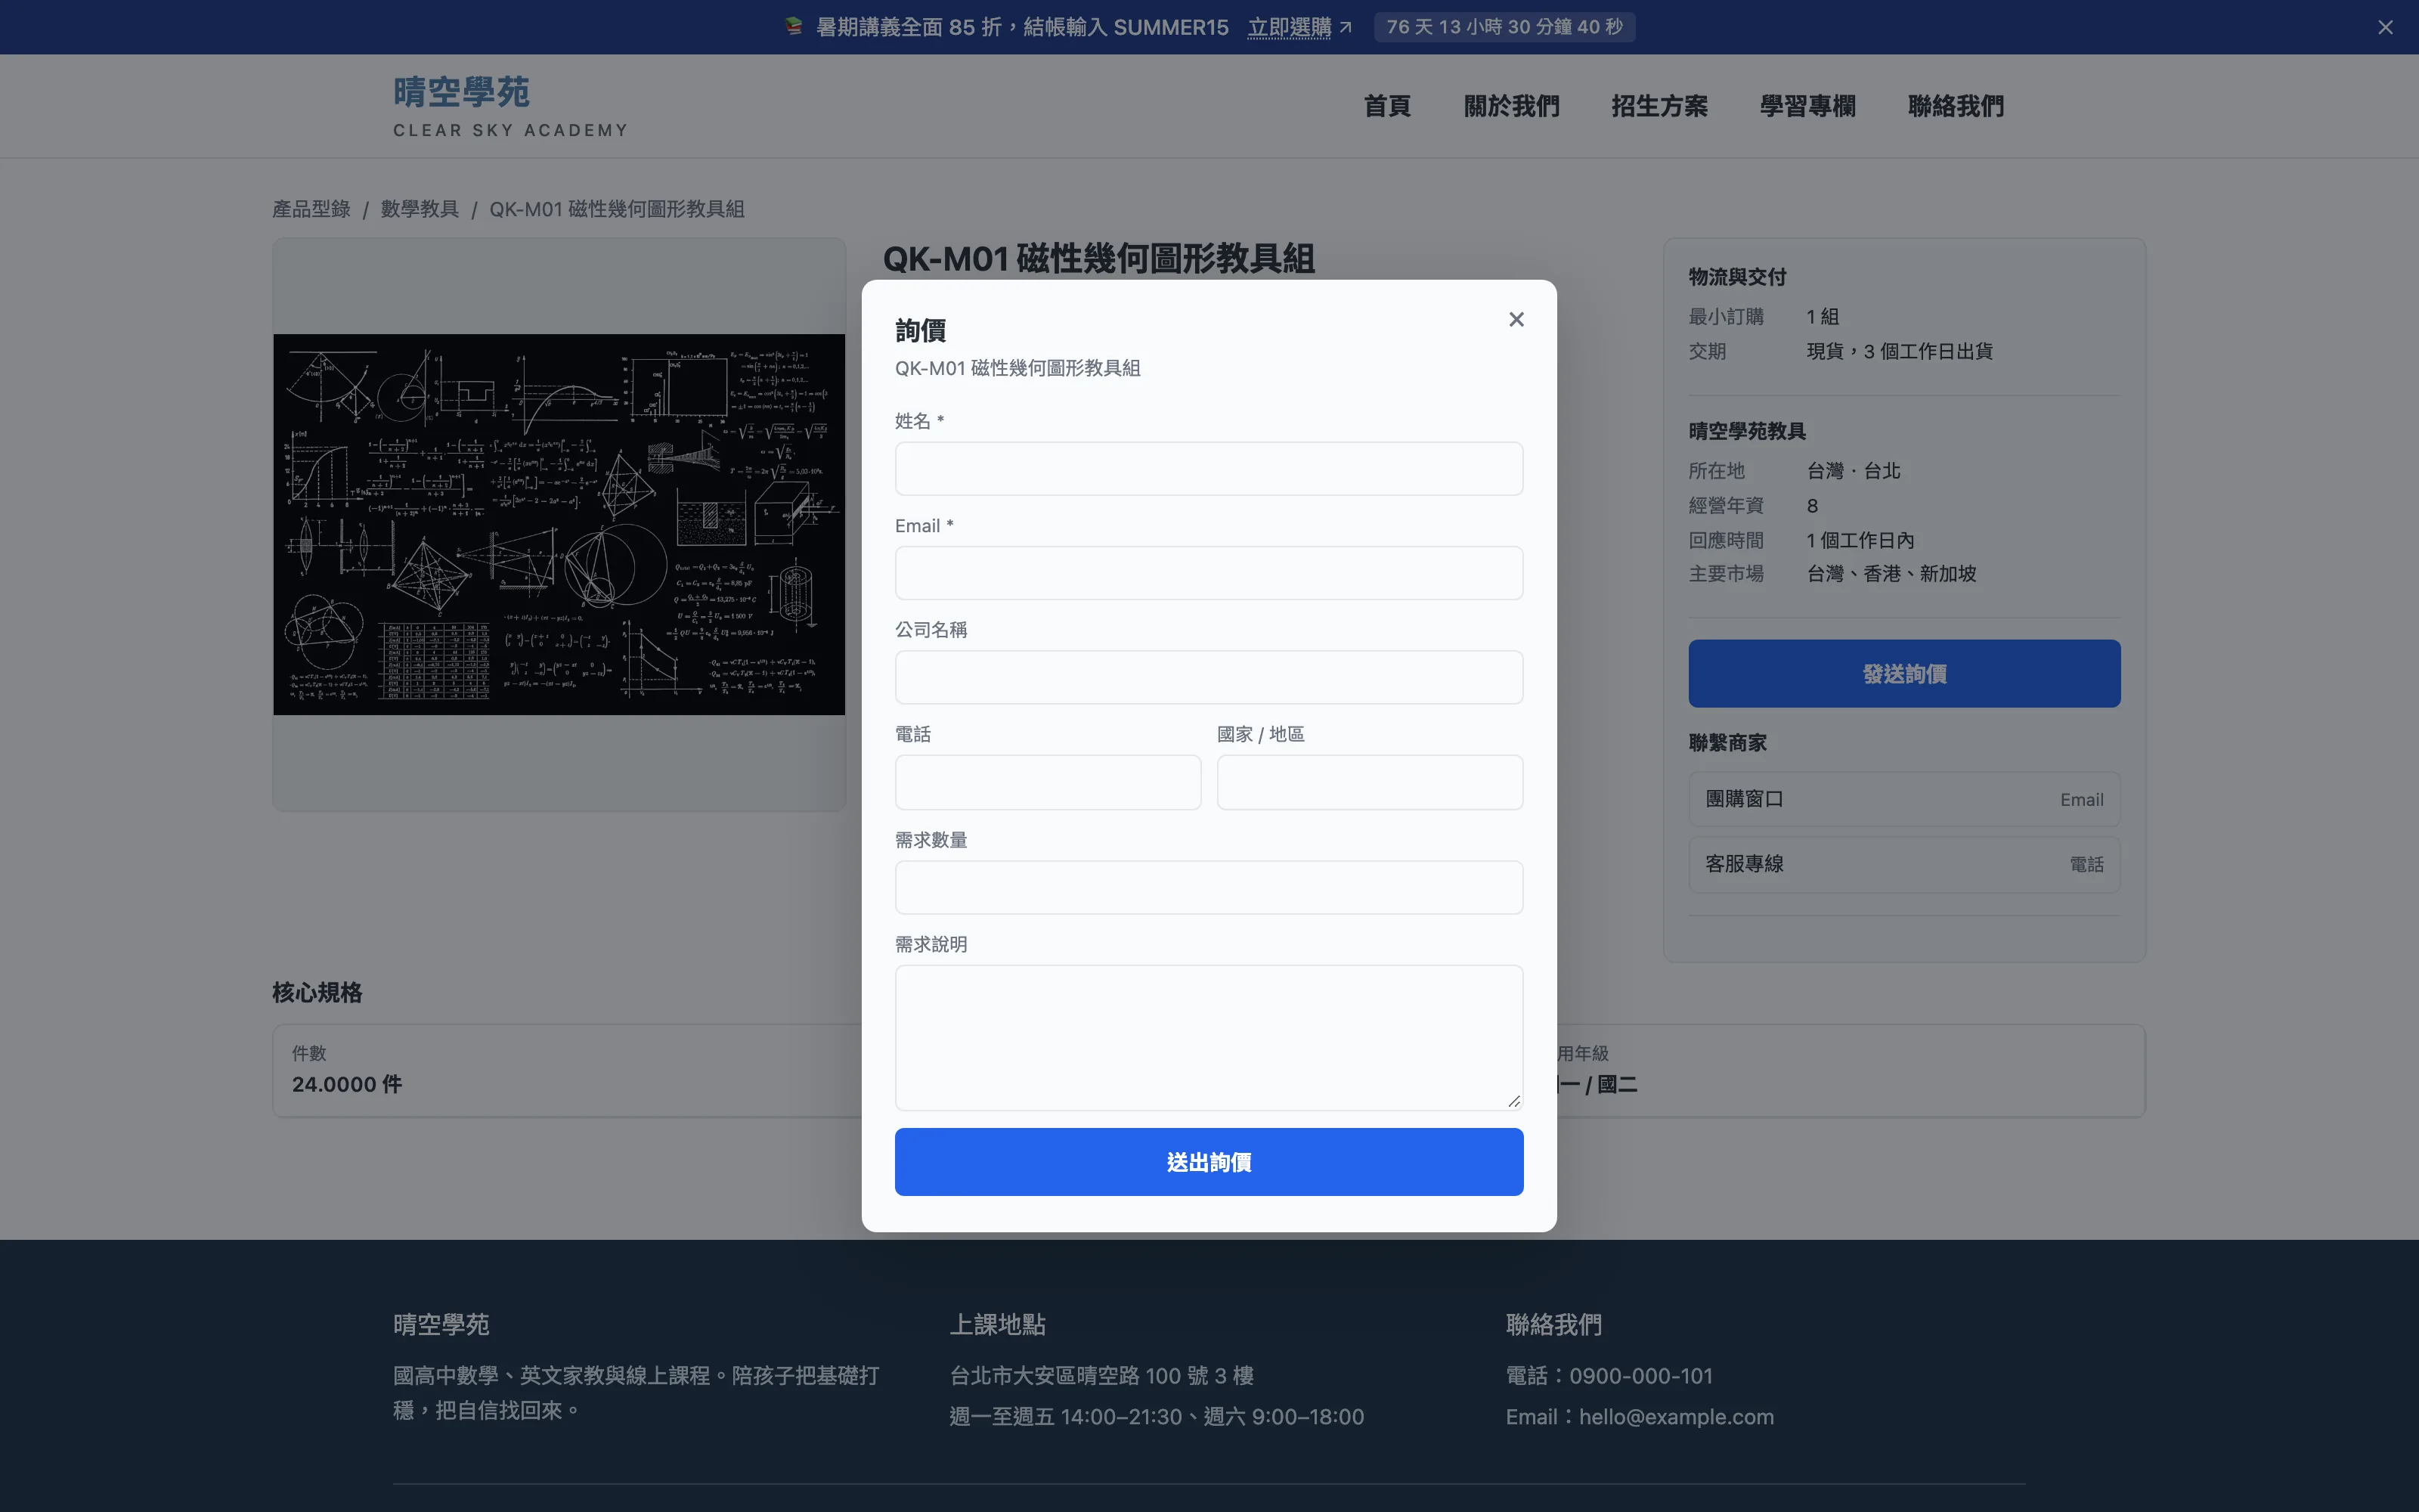Screen dimensions: 2419x1512
Task: Select the 客服專線 phone contact
Action: (1904, 864)
